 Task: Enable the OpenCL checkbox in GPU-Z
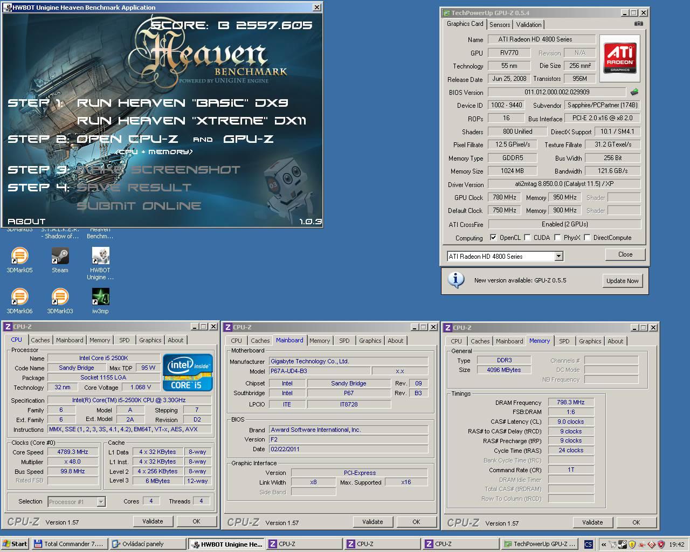tap(493, 238)
